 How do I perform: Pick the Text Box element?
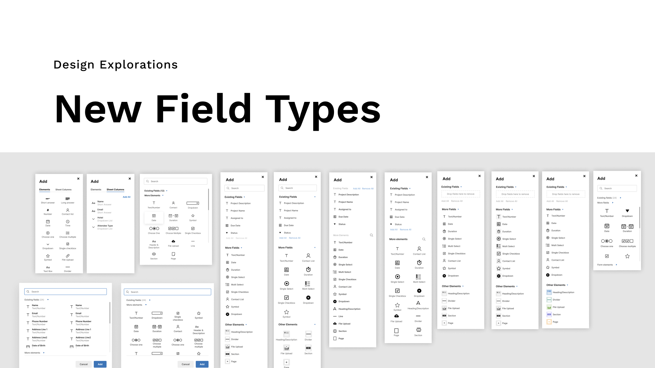48,267
